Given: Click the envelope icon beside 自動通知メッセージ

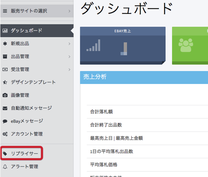Looking at the screenshot, I should 5,108.
